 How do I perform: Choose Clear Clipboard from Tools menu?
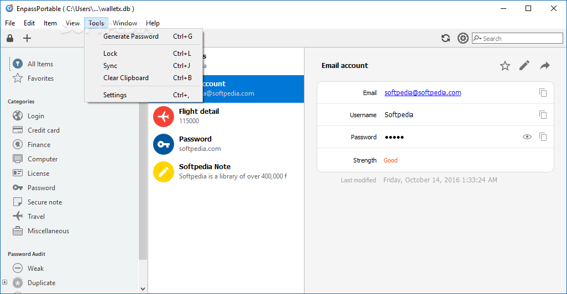click(144, 78)
